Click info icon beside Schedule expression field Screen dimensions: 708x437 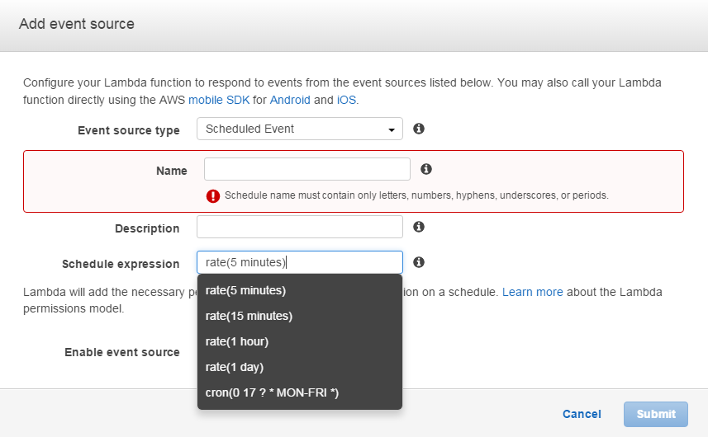tap(419, 262)
